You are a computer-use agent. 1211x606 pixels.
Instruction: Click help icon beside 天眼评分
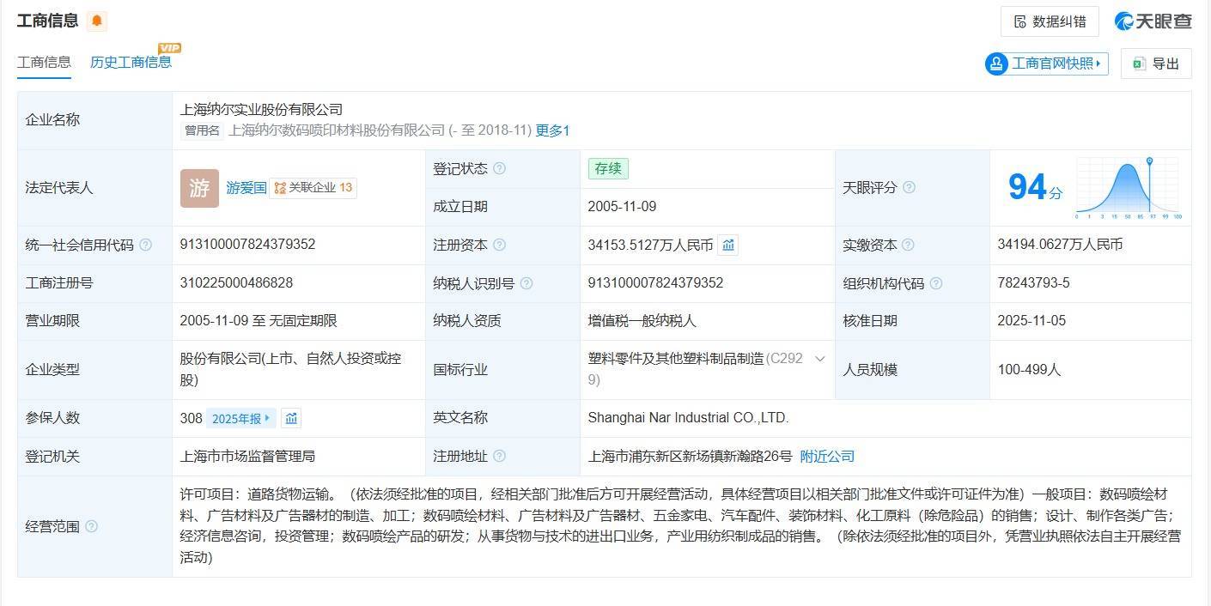[909, 187]
